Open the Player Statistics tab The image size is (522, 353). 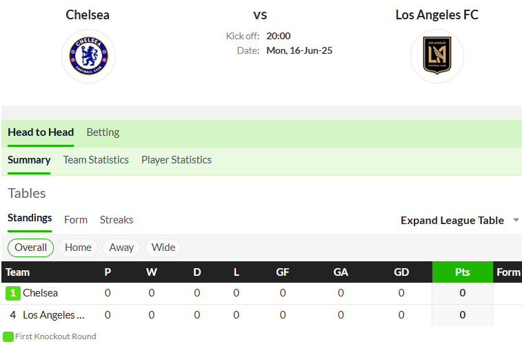point(177,160)
